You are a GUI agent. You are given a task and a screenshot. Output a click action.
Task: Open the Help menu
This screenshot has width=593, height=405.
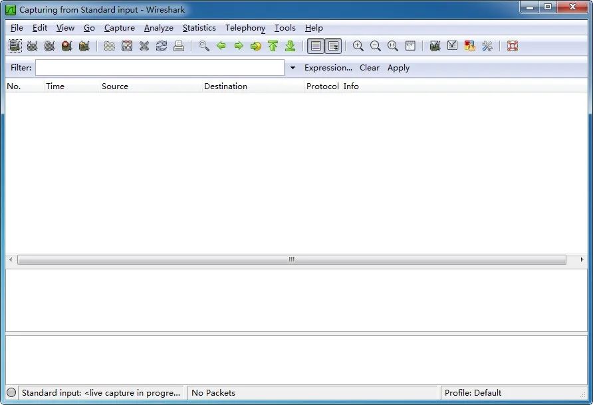point(314,28)
